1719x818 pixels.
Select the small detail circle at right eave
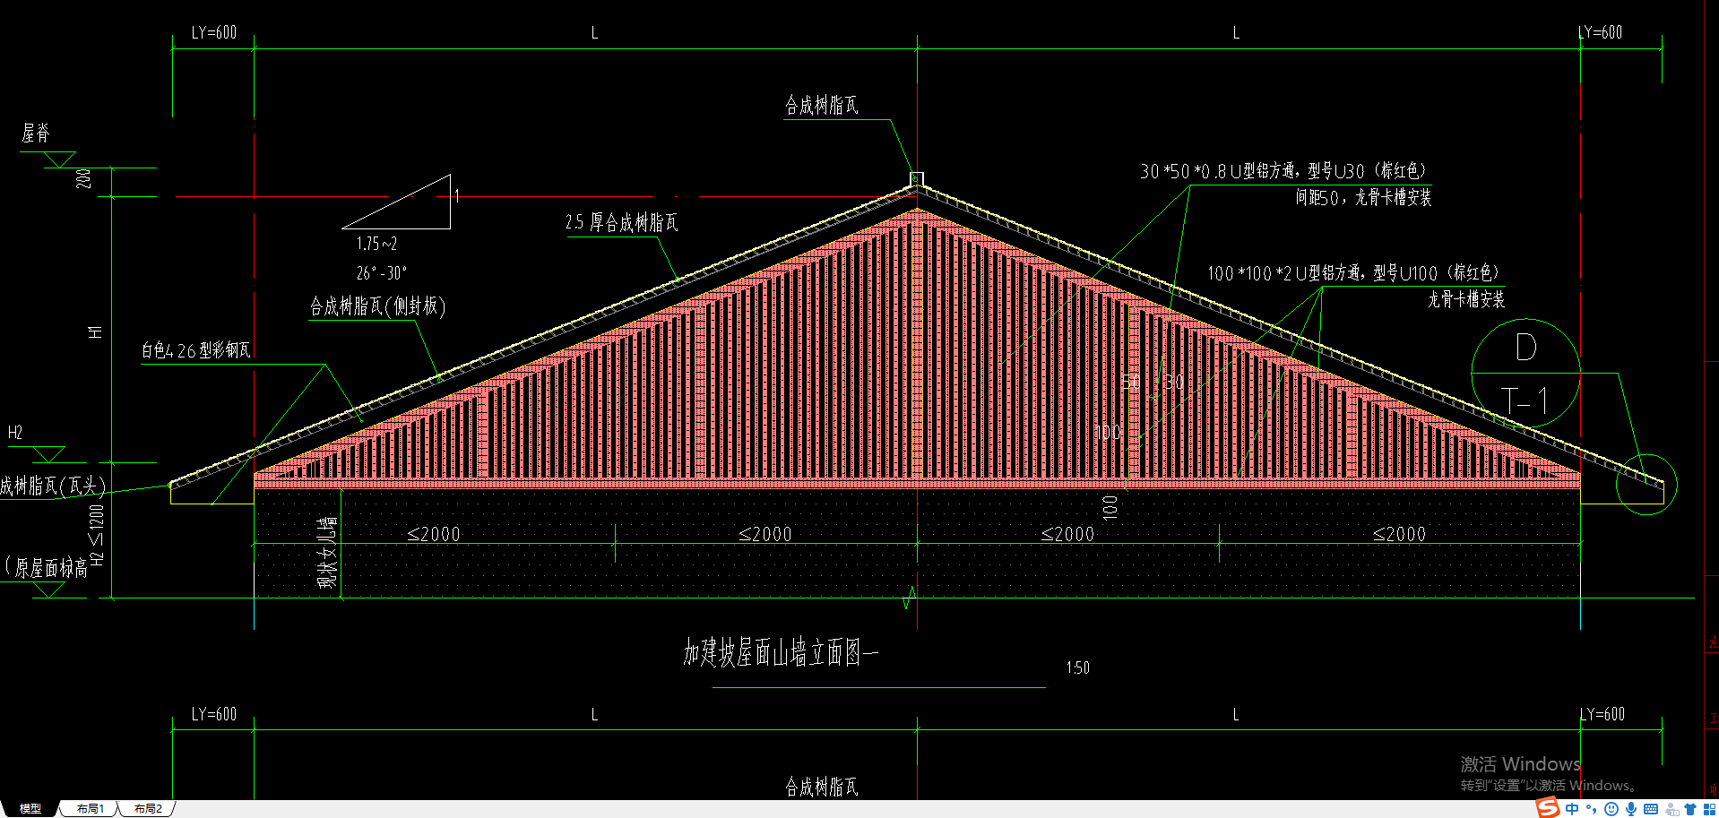tap(1646, 485)
